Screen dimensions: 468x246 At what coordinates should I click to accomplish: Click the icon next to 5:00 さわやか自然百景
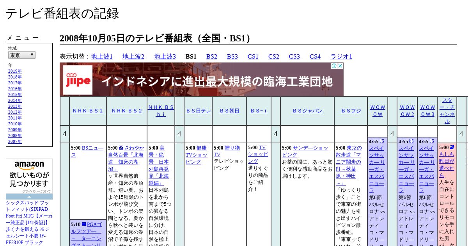tap(121, 148)
